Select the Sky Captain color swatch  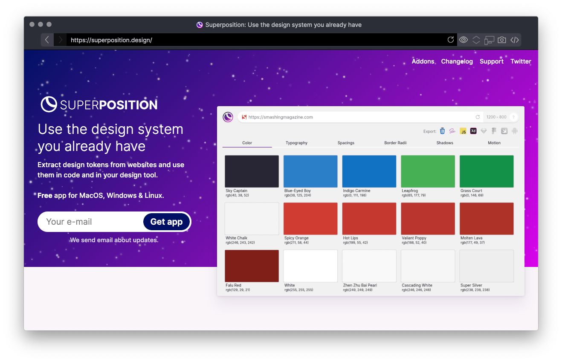[252, 171]
